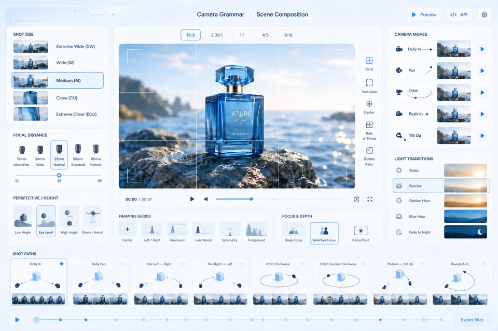Image resolution: width=498 pixels, height=331 pixels.
Task: Select the 24mm Wide lens
Action: point(40,155)
